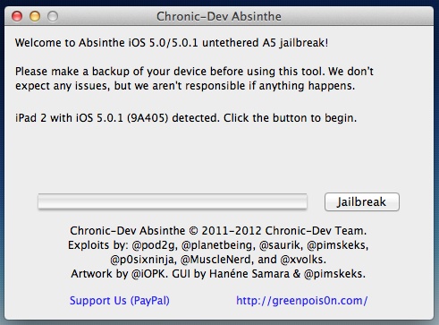This screenshot has height=325, width=439.
Task: Click the backup warning paragraph
Action: tap(194, 79)
